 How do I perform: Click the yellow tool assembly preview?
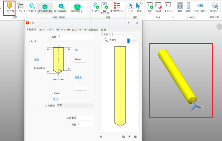120,86
